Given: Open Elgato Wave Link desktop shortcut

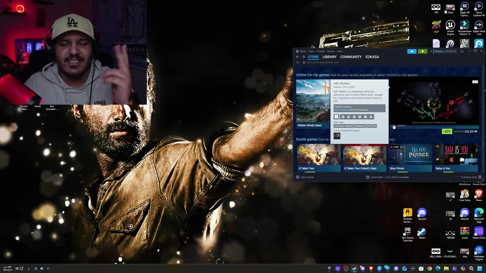Looking at the screenshot, I should pos(479,28).
